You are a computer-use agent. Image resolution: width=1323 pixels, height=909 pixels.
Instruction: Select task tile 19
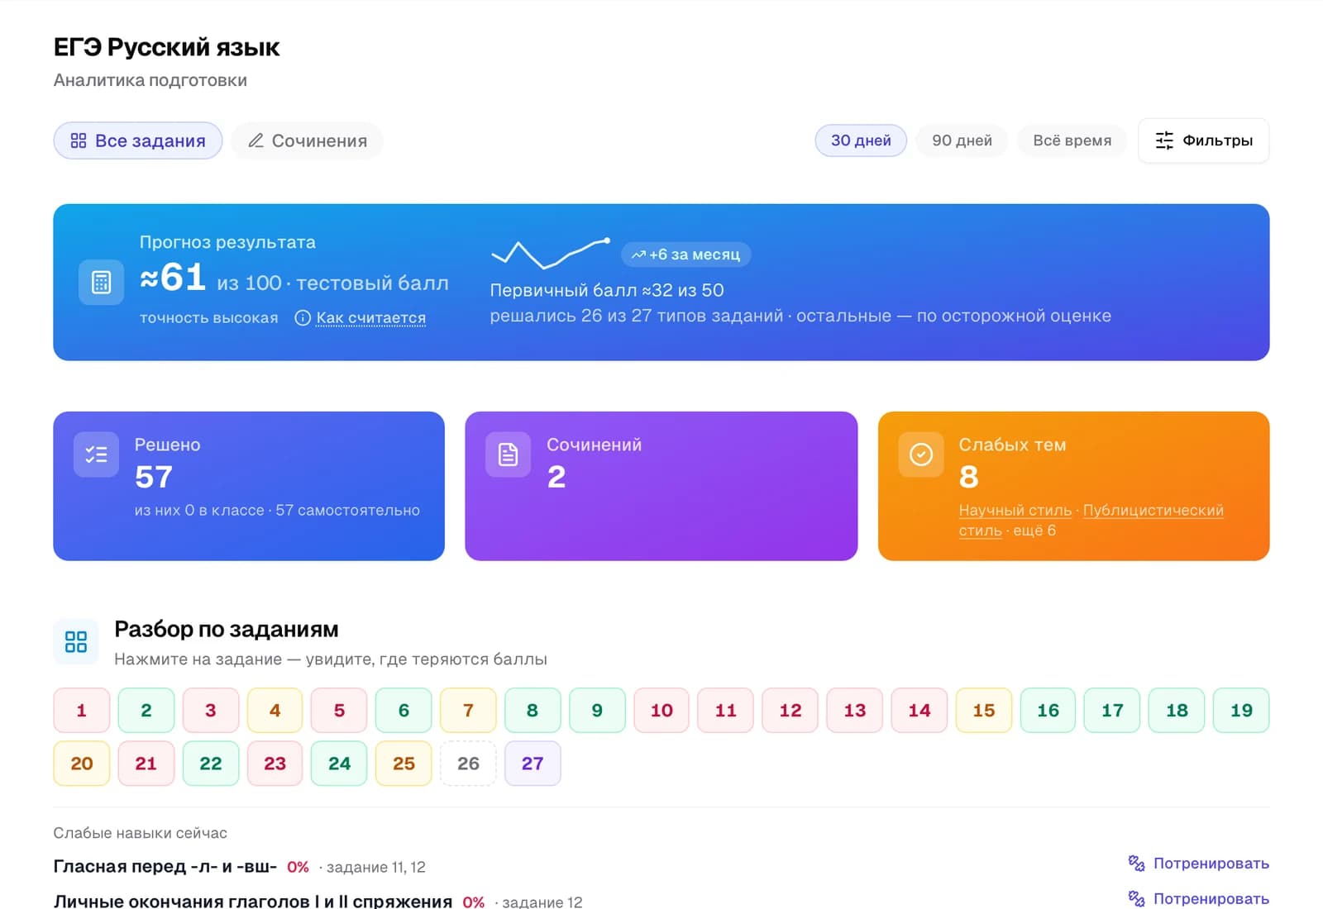[1241, 711]
